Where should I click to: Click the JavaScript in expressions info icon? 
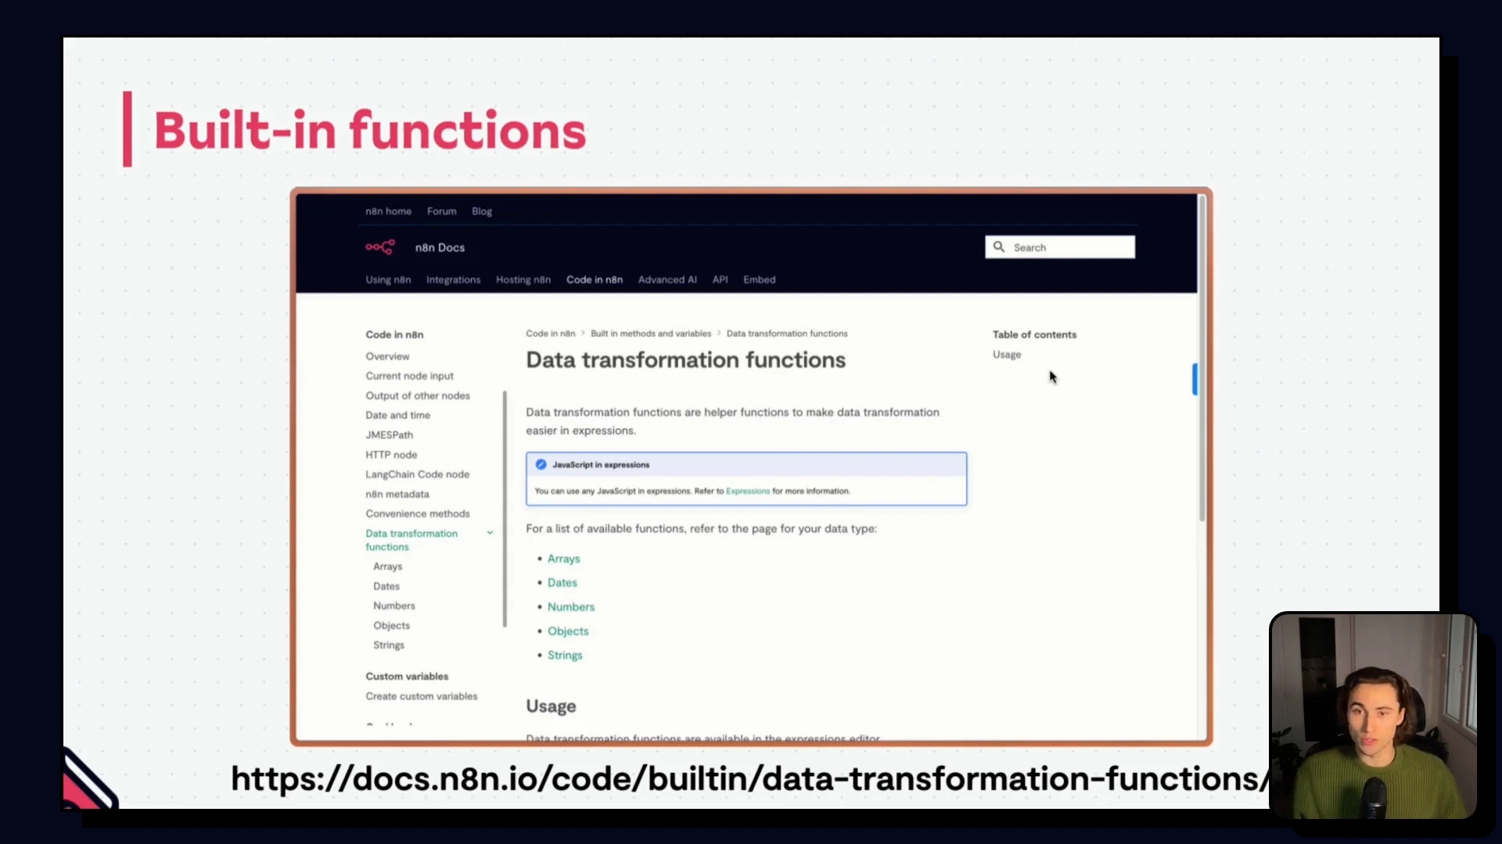point(541,465)
